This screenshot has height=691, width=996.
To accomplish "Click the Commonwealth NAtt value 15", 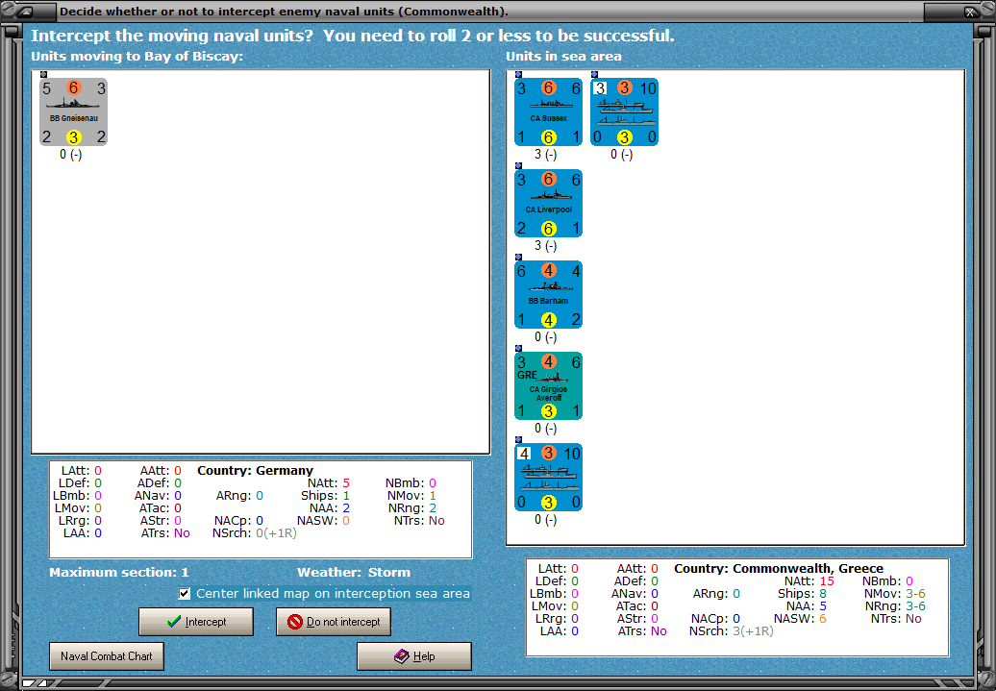I will pyautogui.click(x=827, y=581).
